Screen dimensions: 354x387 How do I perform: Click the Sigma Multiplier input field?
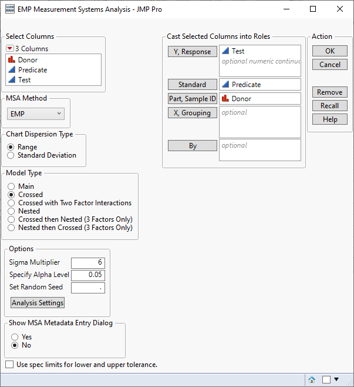point(87,262)
